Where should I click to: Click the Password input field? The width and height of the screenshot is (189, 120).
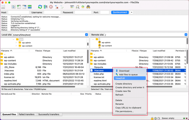click(x=83, y=12)
